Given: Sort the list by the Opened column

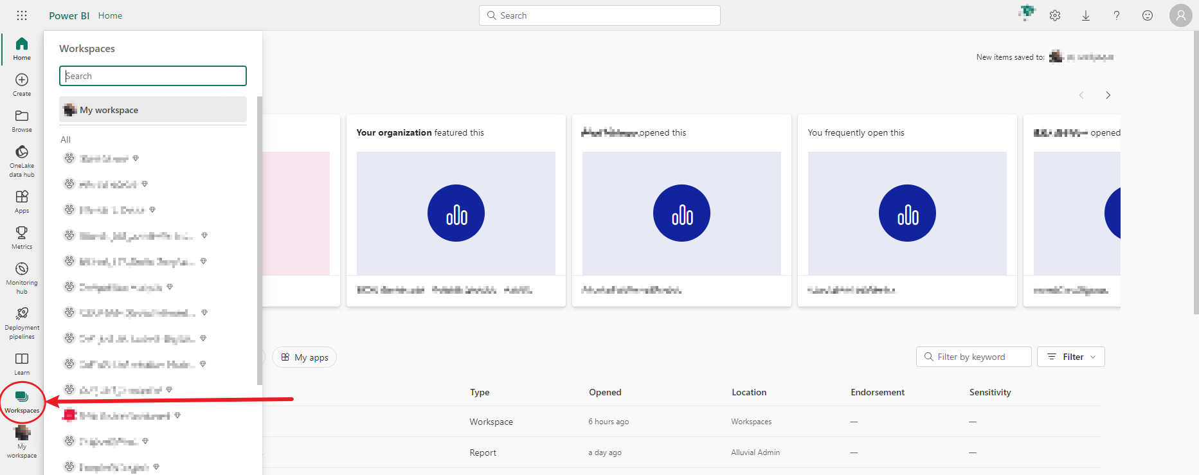Looking at the screenshot, I should (605, 392).
